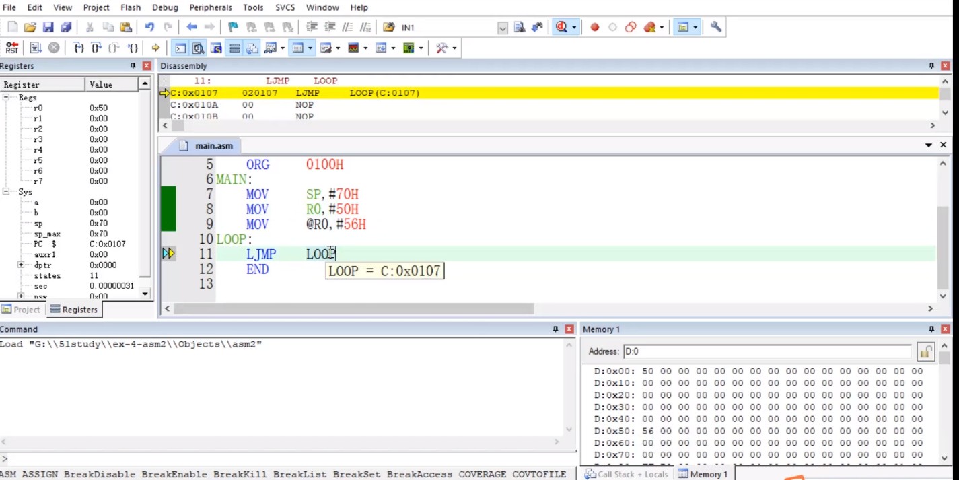Reset the CPU with the RST icon
The image size is (959, 480).
[12, 48]
